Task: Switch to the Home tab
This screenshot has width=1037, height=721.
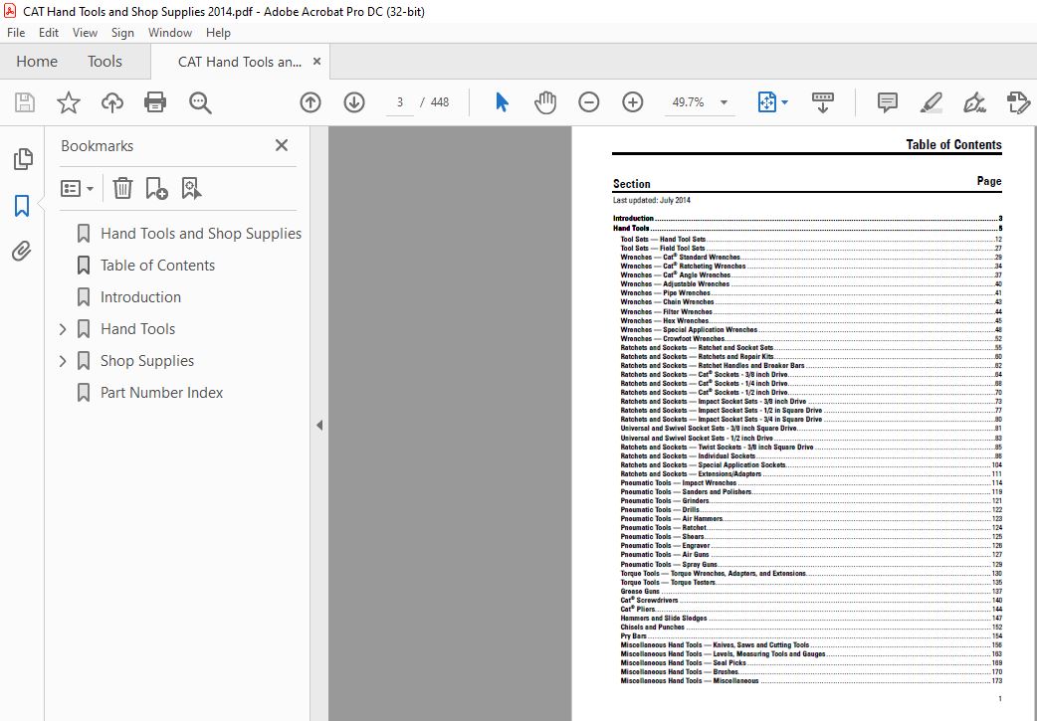Action: 37,62
